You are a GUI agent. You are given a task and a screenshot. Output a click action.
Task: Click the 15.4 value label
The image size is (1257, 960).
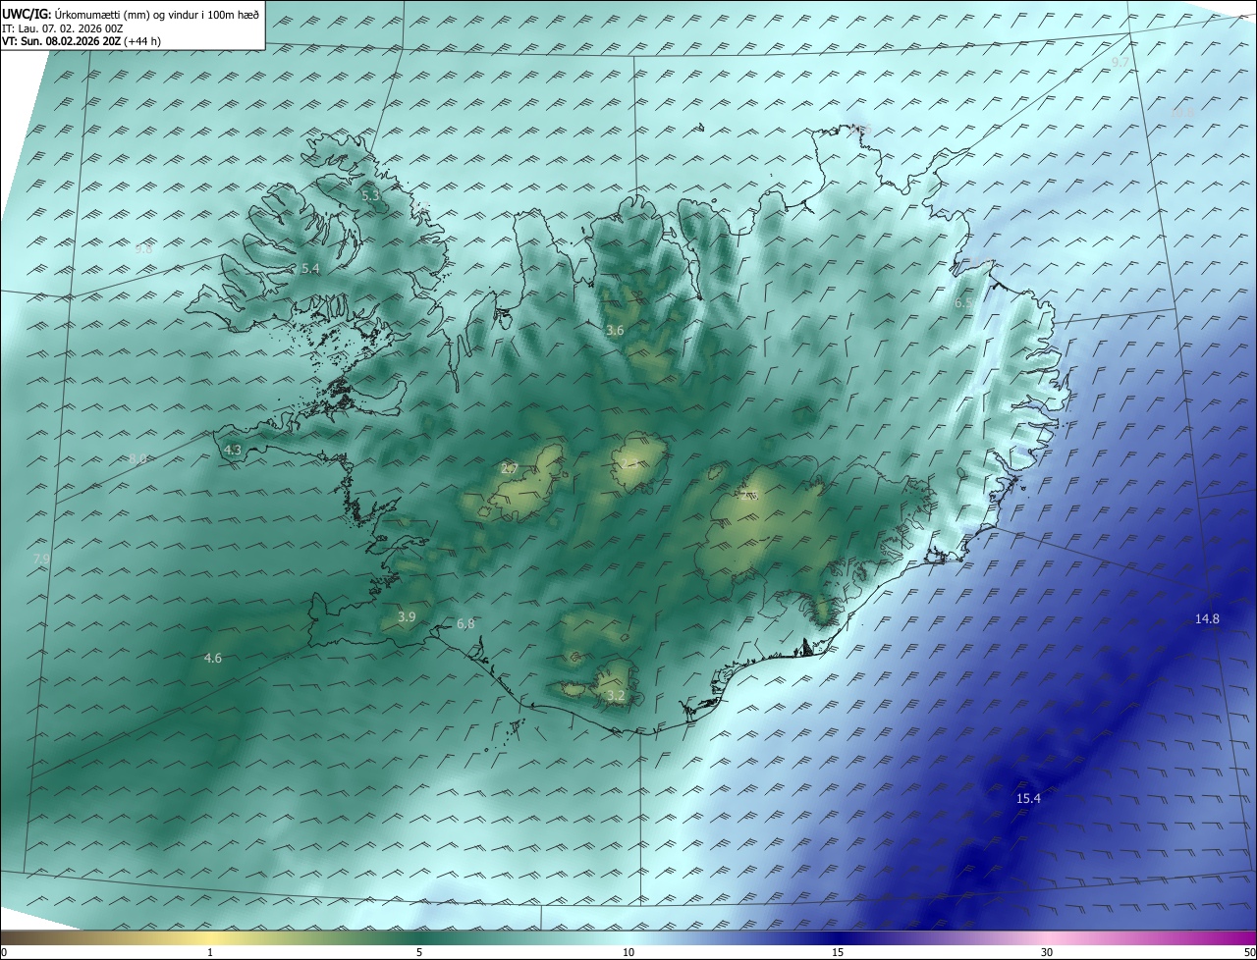[1028, 799]
